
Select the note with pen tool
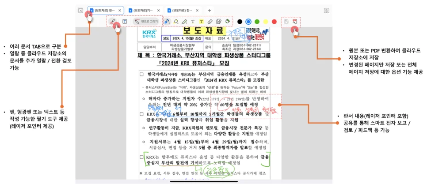click(218, 21)
